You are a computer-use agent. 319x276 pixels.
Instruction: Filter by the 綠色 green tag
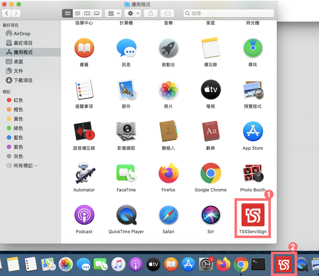pyautogui.click(x=30, y=128)
